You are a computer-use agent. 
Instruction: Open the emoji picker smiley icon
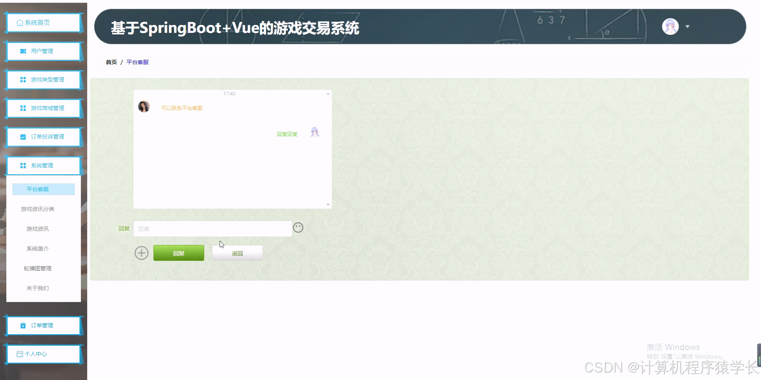(x=298, y=228)
